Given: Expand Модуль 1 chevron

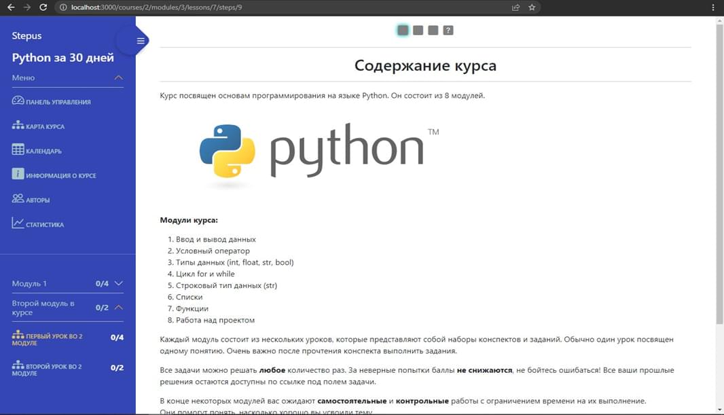Looking at the screenshot, I should [119, 283].
